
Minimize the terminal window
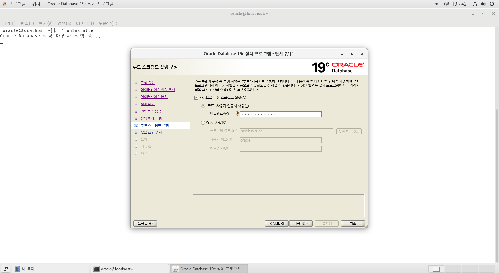473,14
